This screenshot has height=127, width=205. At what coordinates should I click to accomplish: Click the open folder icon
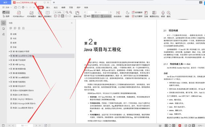click(x=16, y=7)
